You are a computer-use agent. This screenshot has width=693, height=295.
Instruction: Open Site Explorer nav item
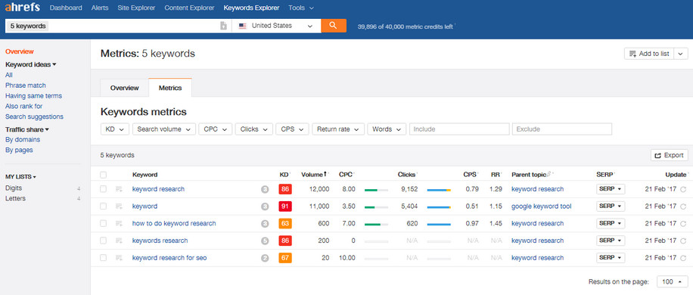coord(137,8)
